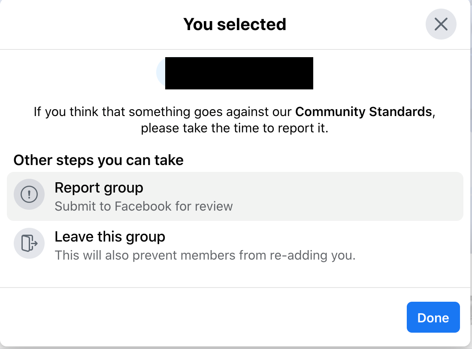The height and width of the screenshot is (349, 472).
Task: Close the You selected dialog
Action: point(441,24)
